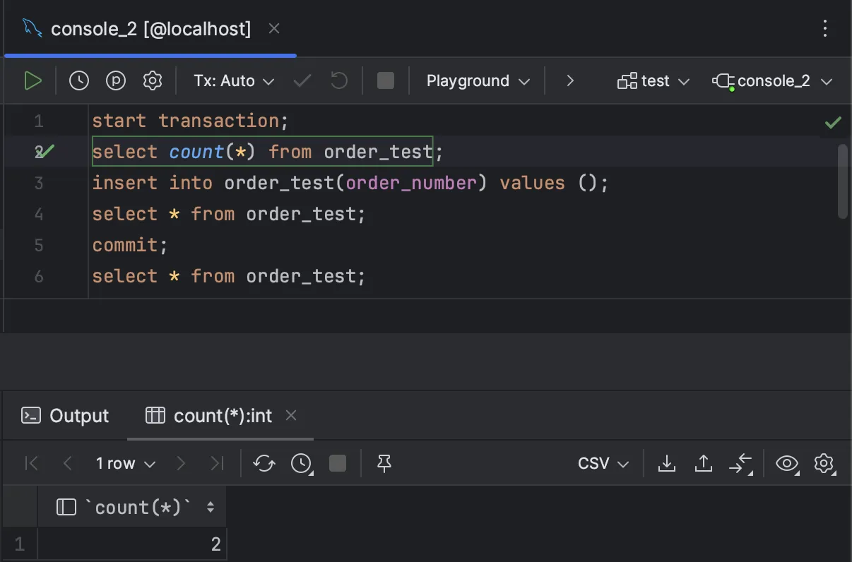Screen dimensions: 852x562
Task: Click the Explain Plan icon in toolbar
Action: (116, 81)
